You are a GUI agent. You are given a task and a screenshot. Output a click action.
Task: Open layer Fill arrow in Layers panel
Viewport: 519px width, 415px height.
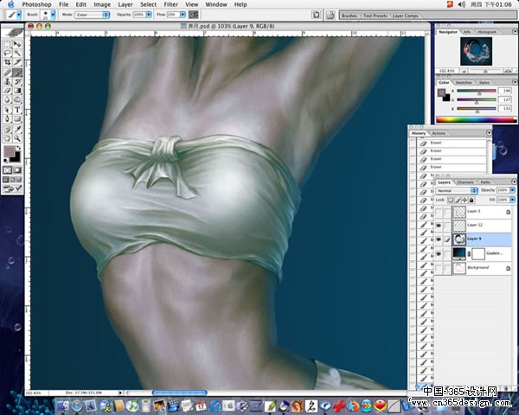click(512, 200)
